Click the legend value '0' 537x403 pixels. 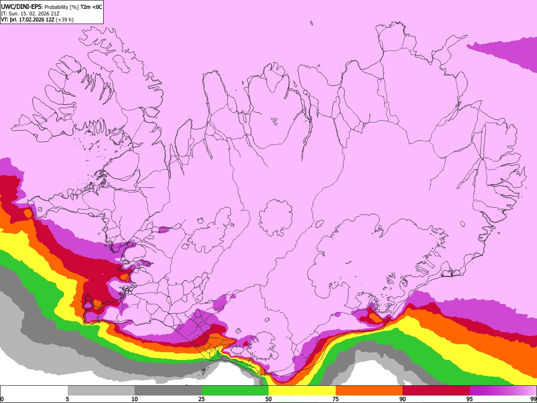(2, 399)
